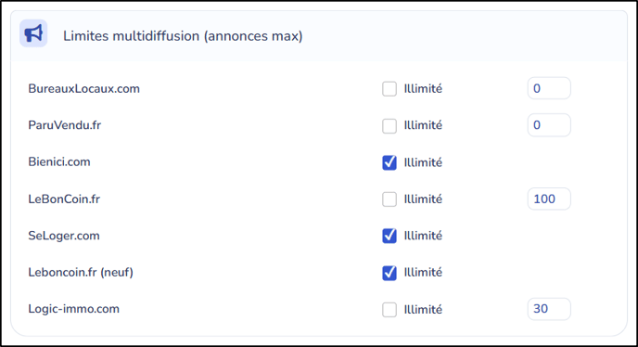The image size is (638, 347).
Task: Click the Limites multidiffusion section title
Action: point(183,36)
